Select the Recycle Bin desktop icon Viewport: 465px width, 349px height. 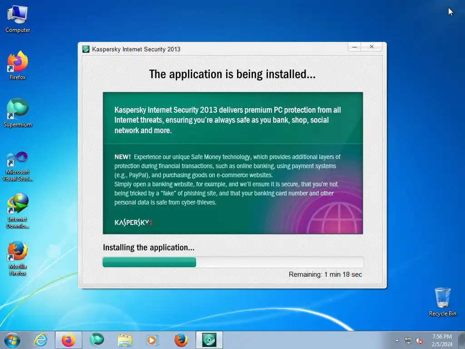click(442, 302)
